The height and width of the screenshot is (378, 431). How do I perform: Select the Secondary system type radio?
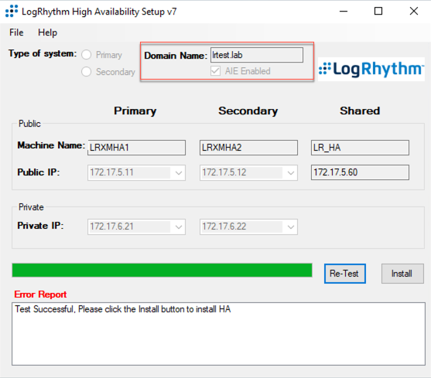click(87, 72)
